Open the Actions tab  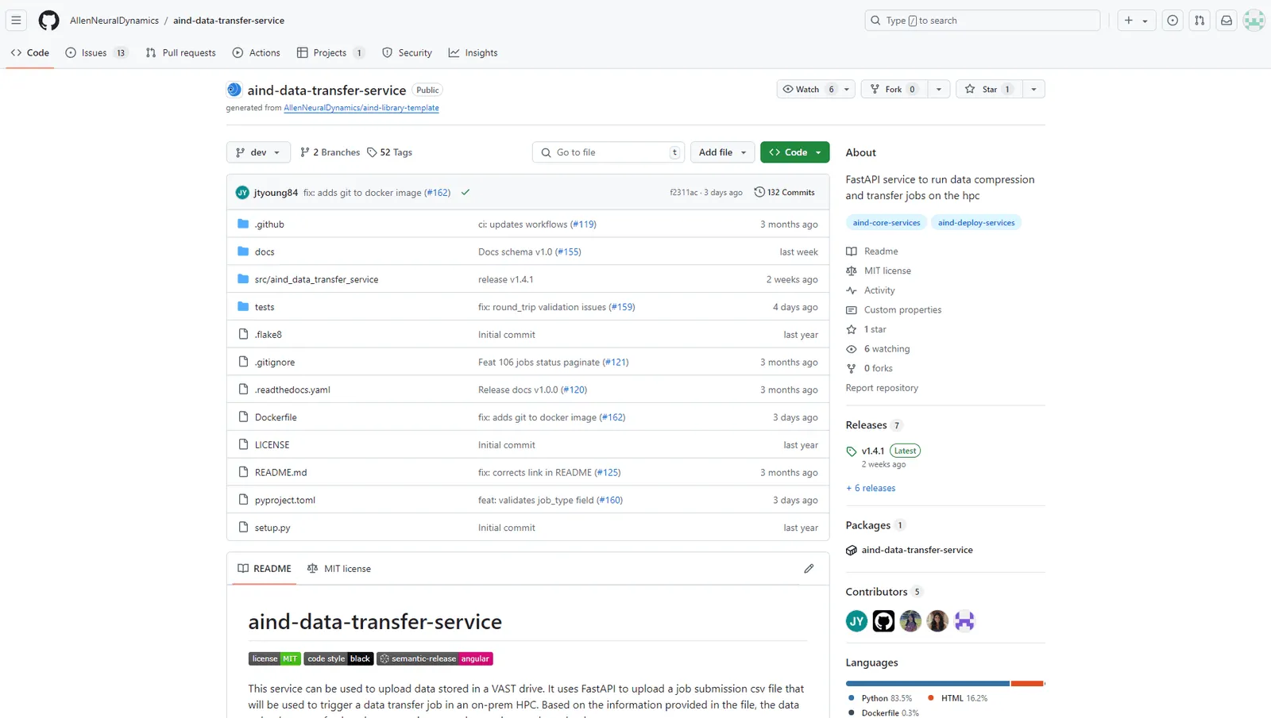pyautogui.click(x=257, y=53)
